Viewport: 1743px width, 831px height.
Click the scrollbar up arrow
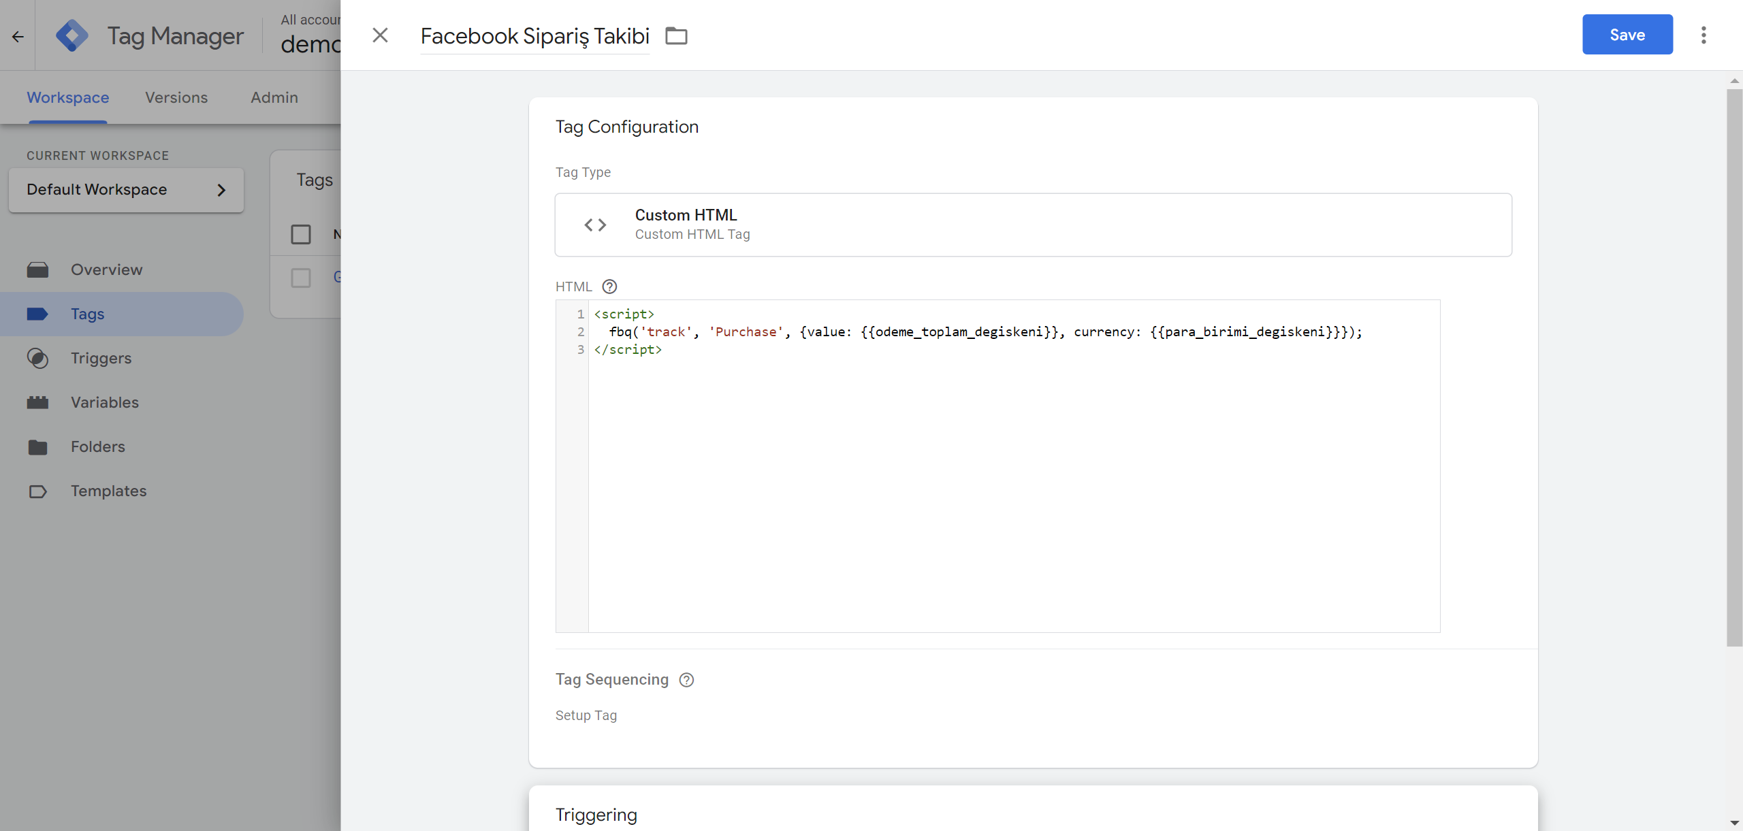click(x=1734, y=80)
